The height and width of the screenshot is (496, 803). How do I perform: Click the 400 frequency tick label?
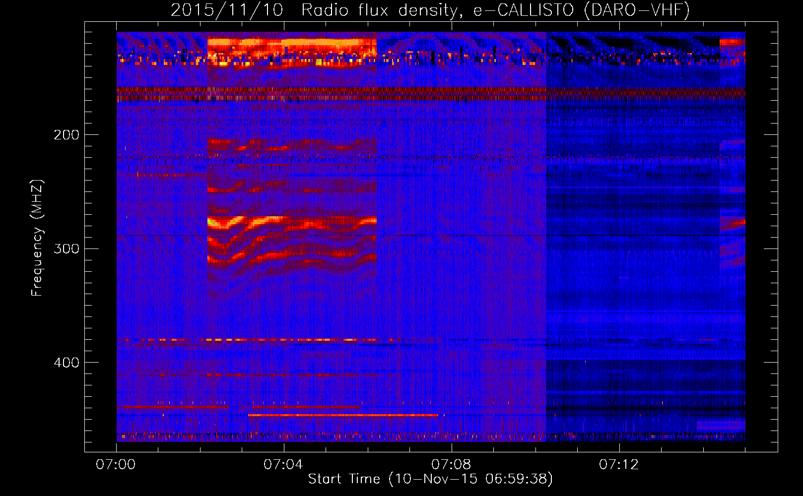(x=67, y=363)
